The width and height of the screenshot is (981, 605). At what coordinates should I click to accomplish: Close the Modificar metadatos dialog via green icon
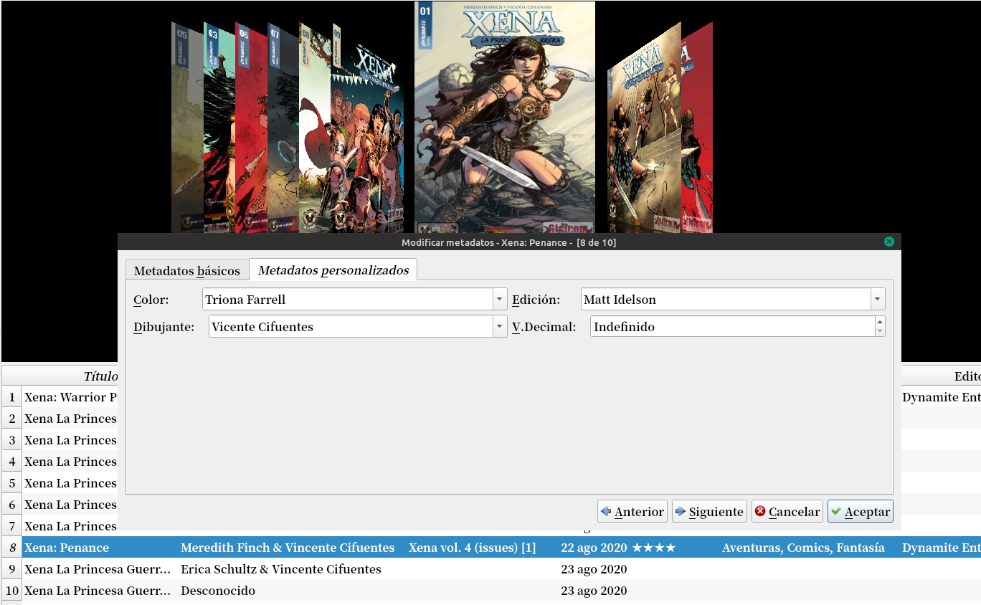pos(889,242)
